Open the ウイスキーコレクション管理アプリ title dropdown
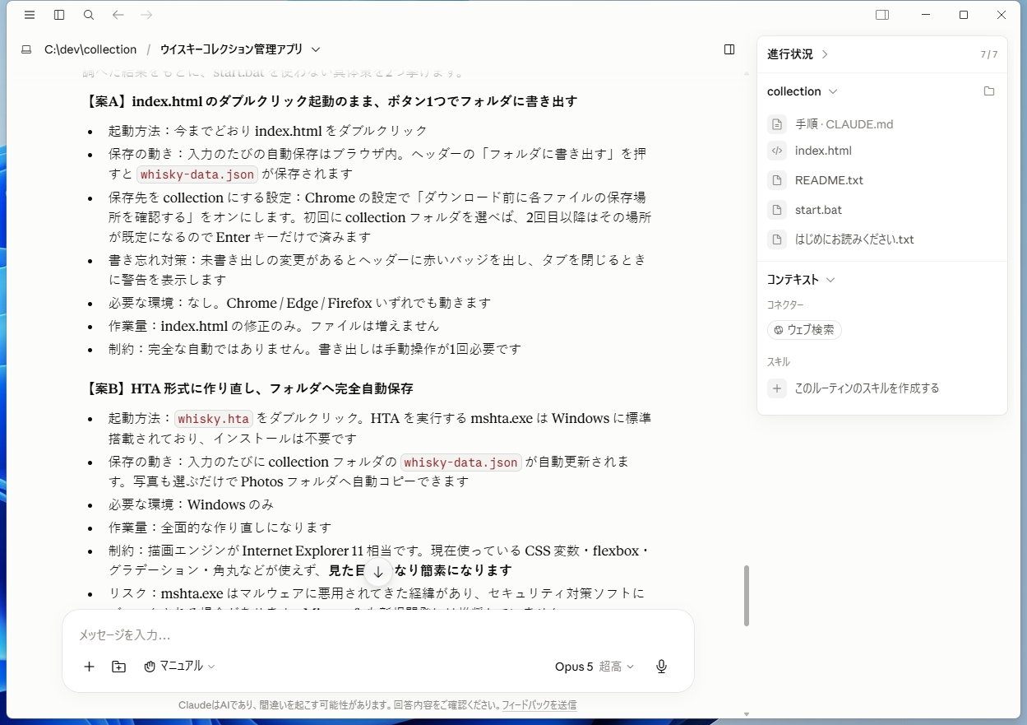This screenshot has height=725, width=1027. tap(239, 49)
